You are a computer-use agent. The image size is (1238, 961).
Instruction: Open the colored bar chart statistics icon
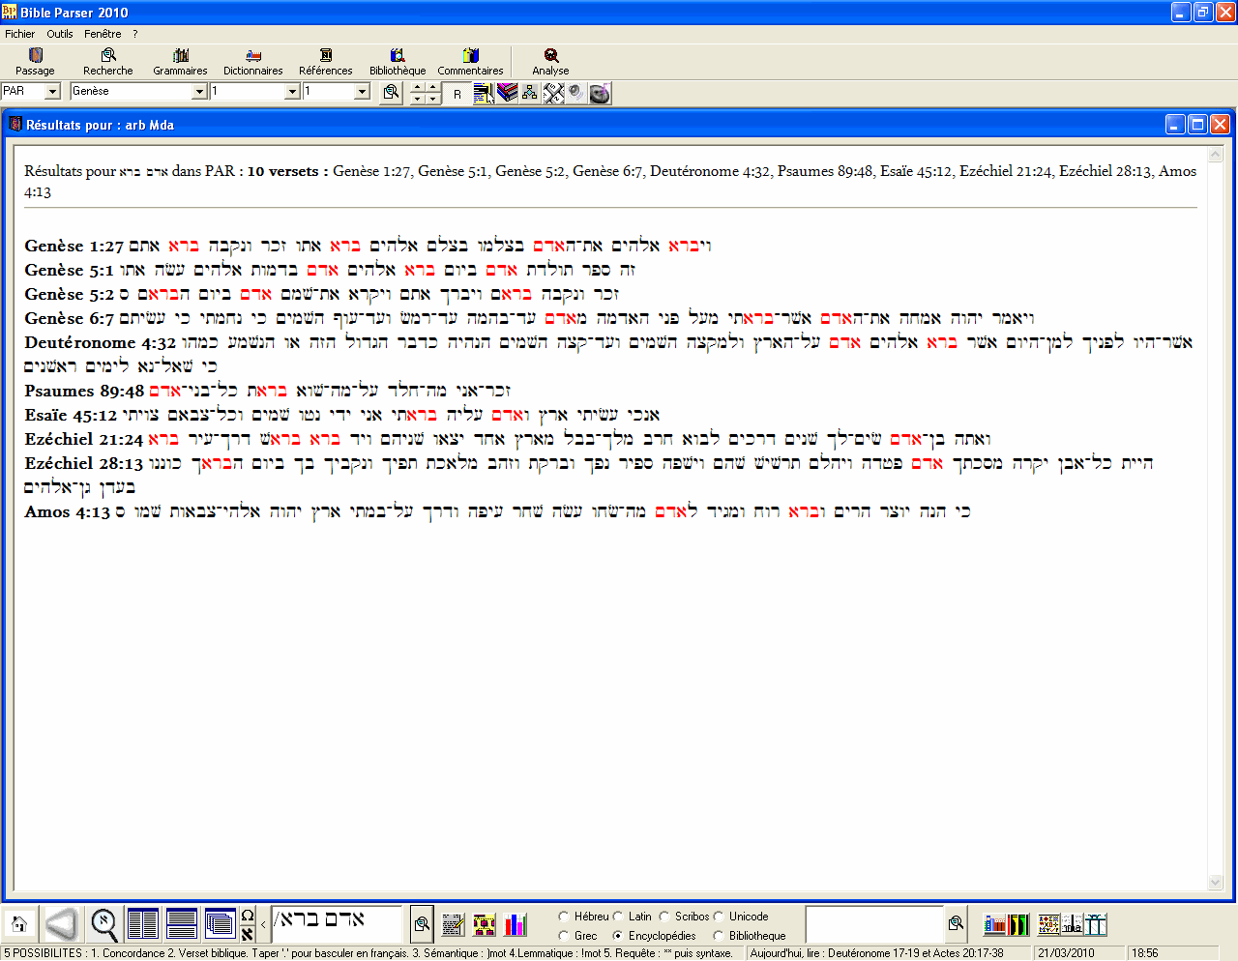click(516, 925)
